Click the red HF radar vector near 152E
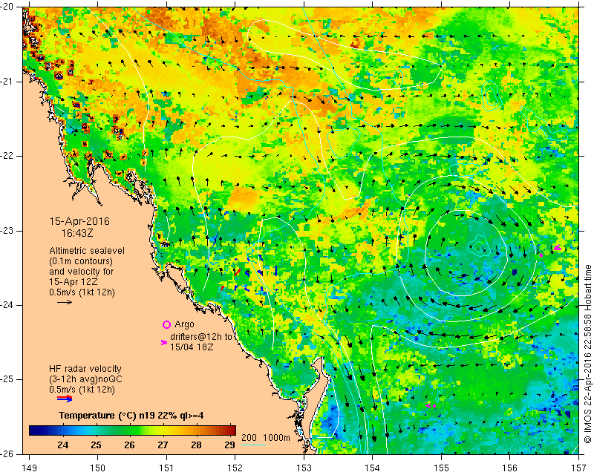The image size is (594, 475). (238, 272)
